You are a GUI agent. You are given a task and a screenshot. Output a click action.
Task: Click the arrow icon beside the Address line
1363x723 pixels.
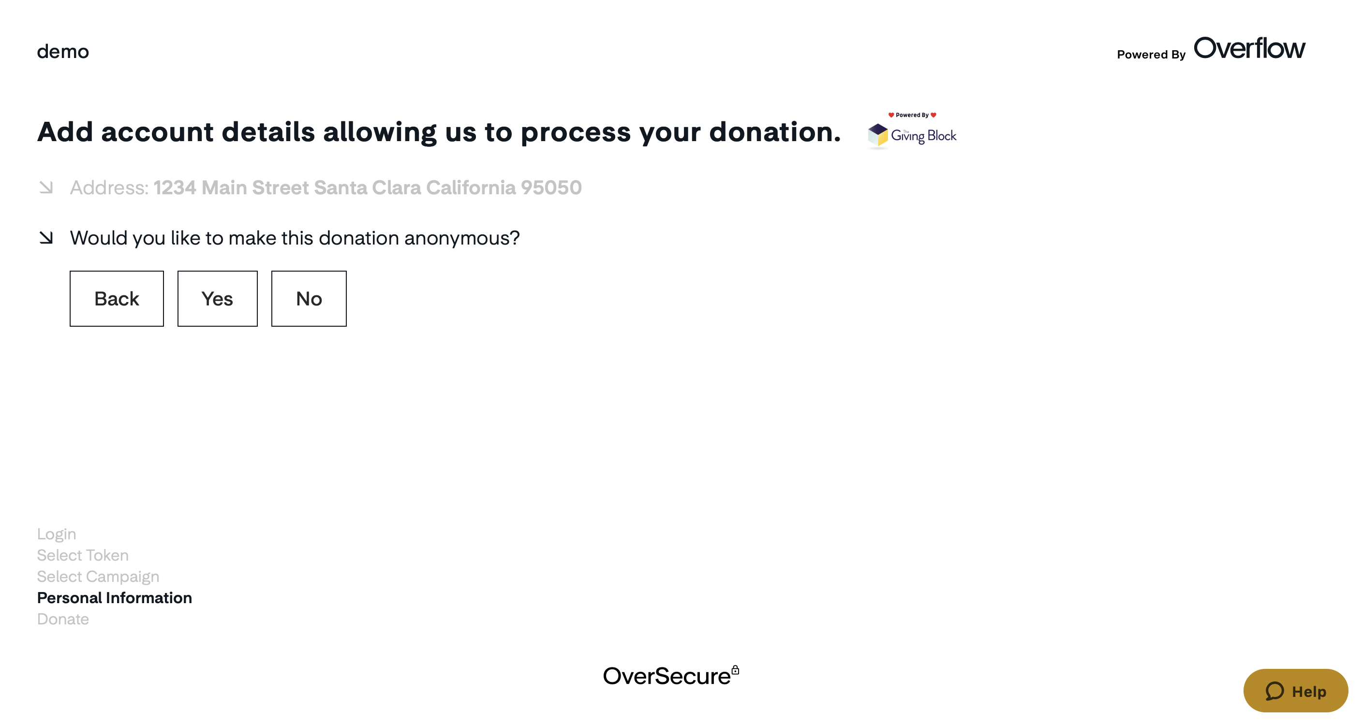[46, 188]
